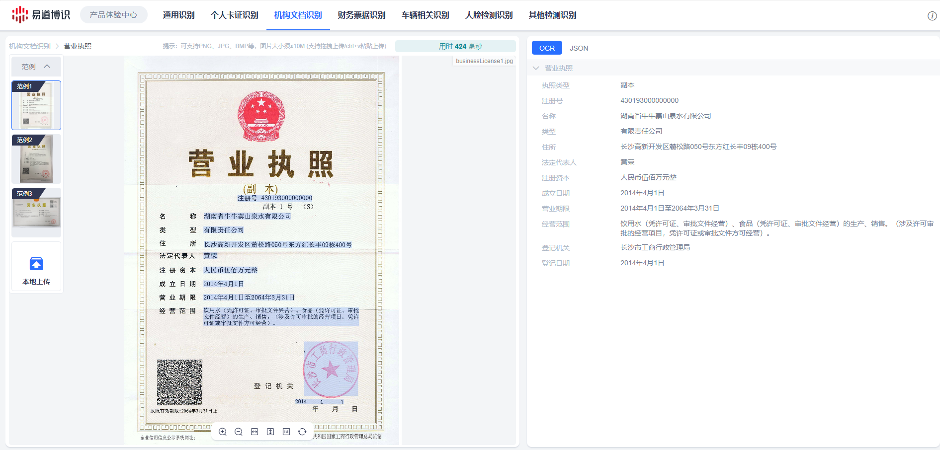This screenshot has height=450, width=940.
Task: Select the 范例2 sample thumbnail
Action: pos(36,159)
